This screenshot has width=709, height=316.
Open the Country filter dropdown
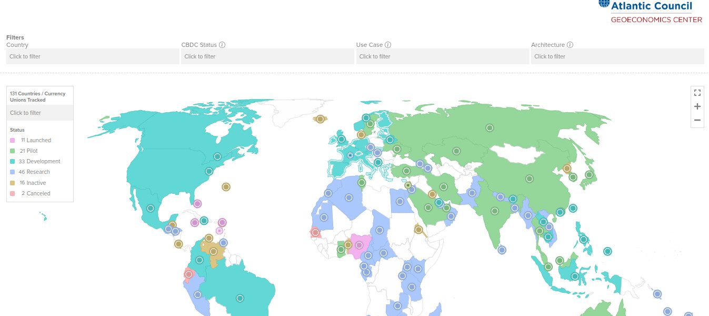[x=93, y=56]
